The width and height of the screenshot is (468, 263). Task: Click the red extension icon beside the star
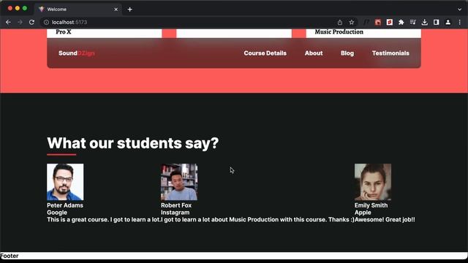[x=378, y=23]
